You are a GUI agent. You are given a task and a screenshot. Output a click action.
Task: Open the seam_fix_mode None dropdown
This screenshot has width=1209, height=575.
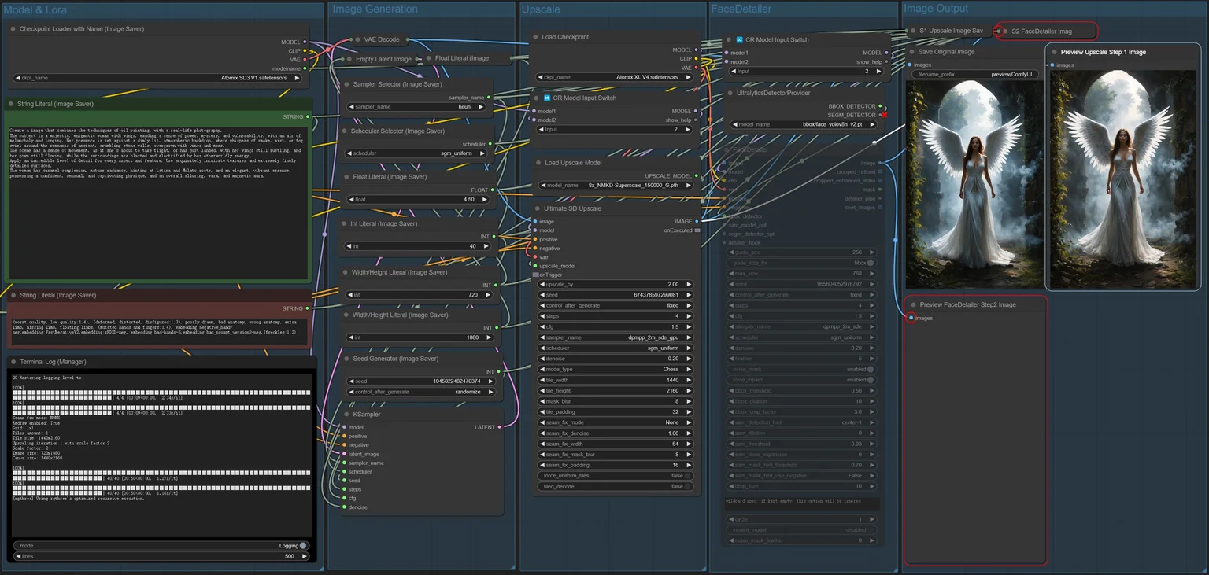pyautogui.click(x=615, y=422)
